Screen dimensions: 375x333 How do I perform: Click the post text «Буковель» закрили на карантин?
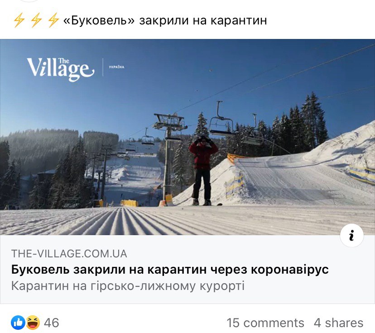coord(165,20)
